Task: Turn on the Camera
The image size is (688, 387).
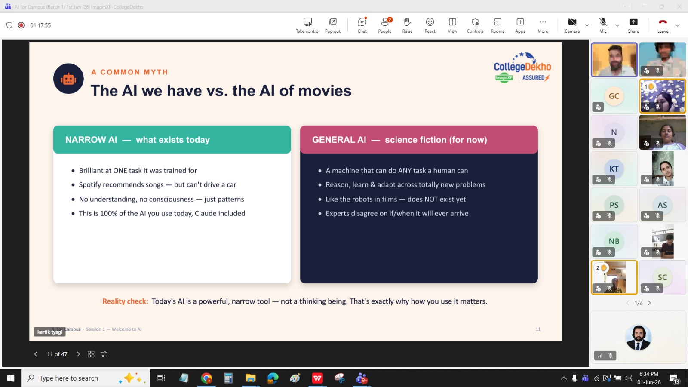Action: 572,25
